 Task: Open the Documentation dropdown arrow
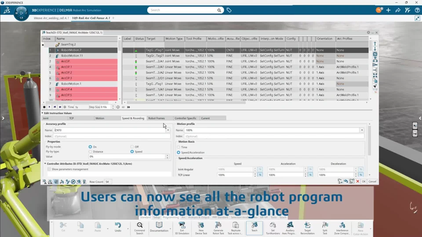[171, 229]
